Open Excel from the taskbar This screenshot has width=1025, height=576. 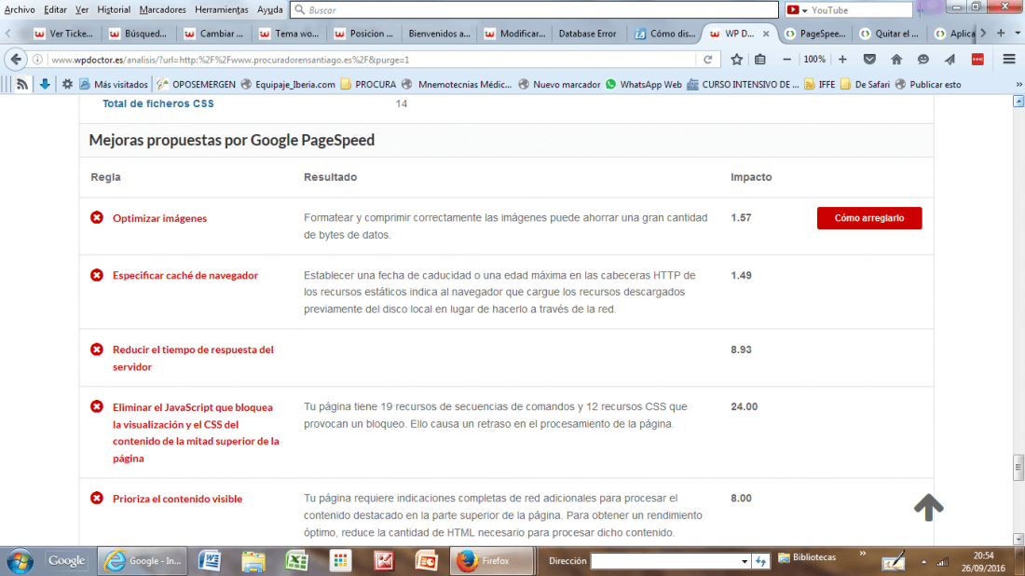(296, 561)
